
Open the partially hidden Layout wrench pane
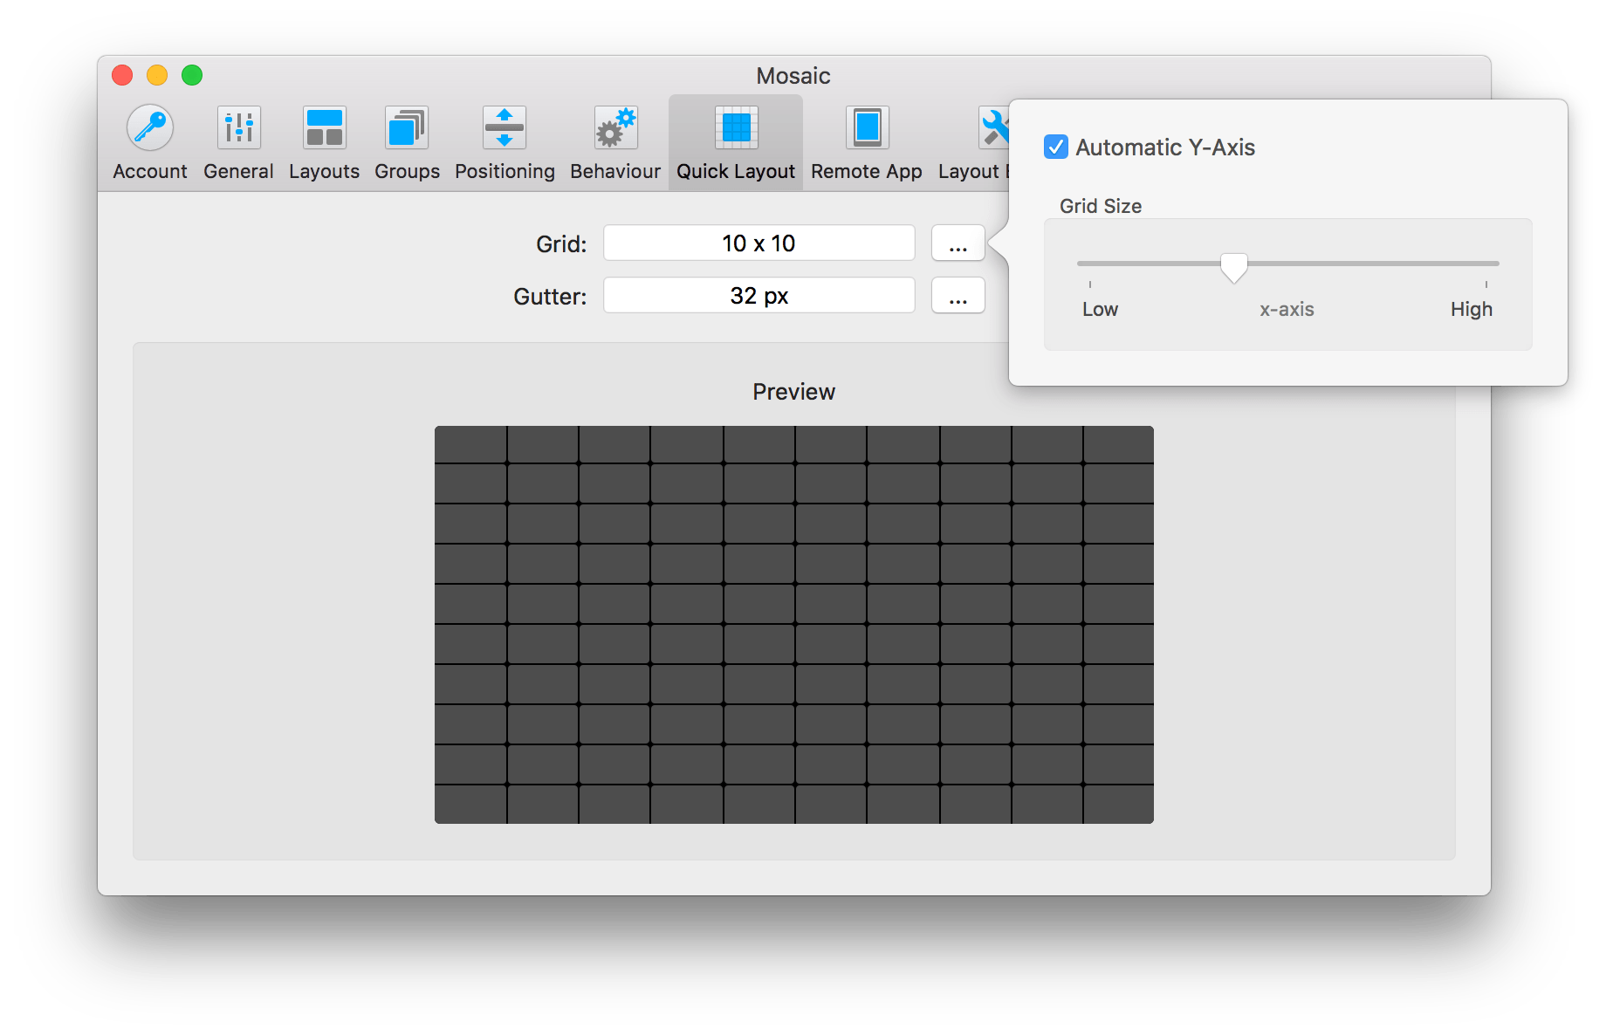pyautogui.click(x=973, y=143)
